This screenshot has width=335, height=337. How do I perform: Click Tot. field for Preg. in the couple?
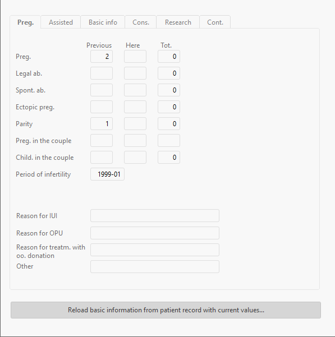click(x=169, y=141)
